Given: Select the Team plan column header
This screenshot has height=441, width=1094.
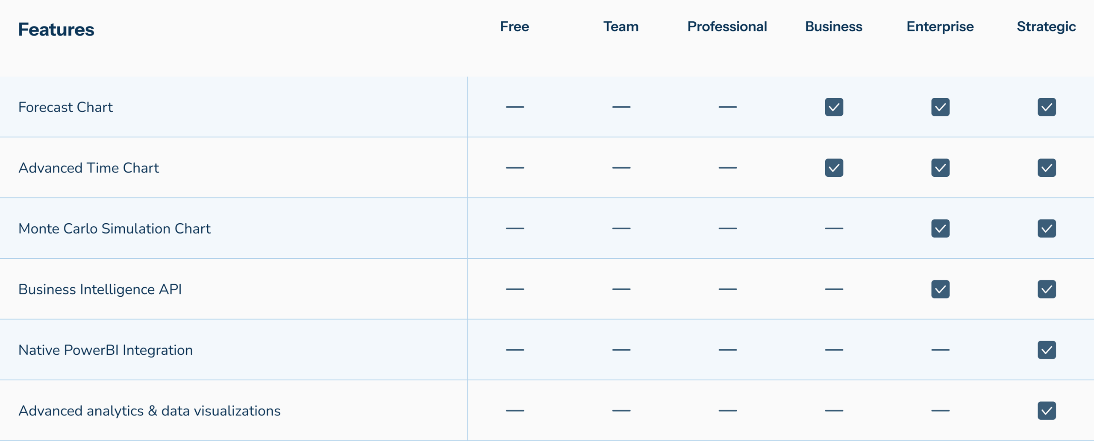Looking at the screenshot, I should 621,26.
